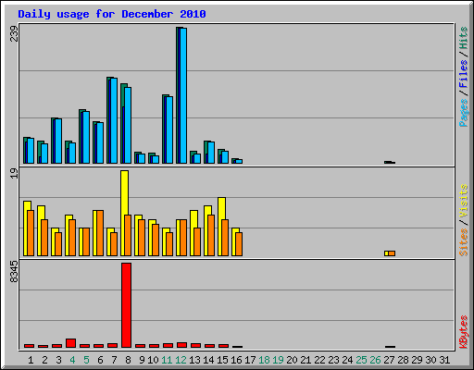474x370 pixels.
Task: Click day 22 on the x-axis
Action: pos(319,360)
